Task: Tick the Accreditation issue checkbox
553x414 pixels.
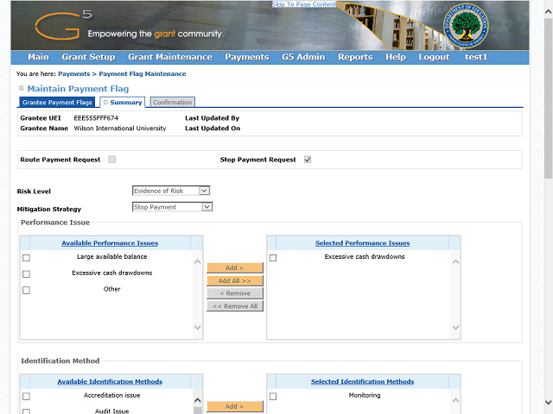Action: pyautogui.click(x=26, y=397)
